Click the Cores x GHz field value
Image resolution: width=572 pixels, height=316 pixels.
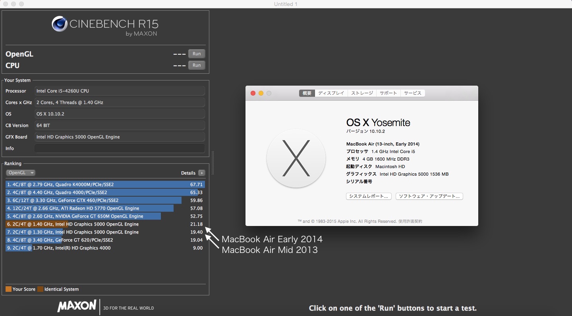(120, 102)
